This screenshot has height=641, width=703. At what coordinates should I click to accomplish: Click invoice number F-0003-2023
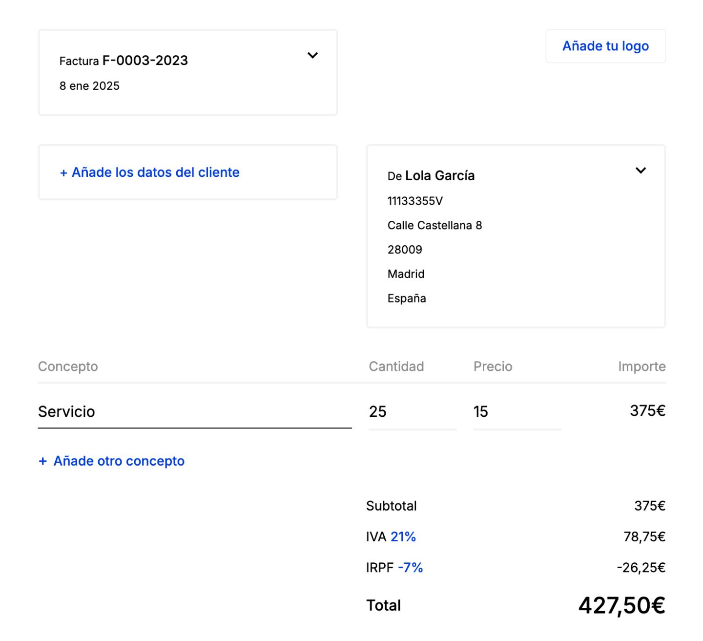coord(145,61)
